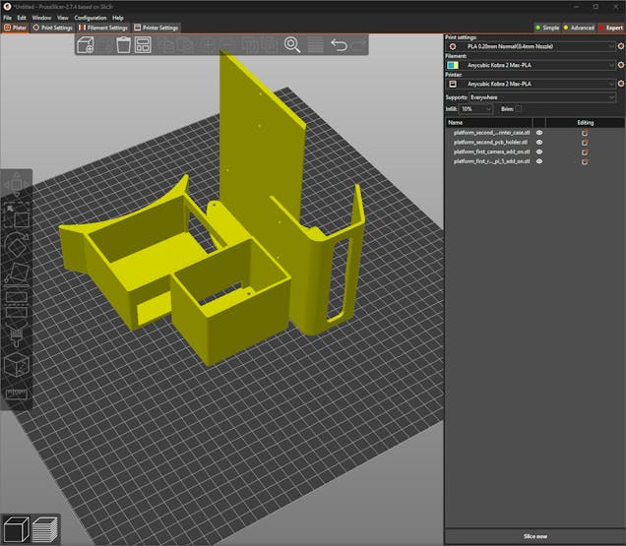Viewport: 626px width, 546px height.
Task: Toggle visibility of platform_first_camera_add_on.stl
Action: coord(539,152)
